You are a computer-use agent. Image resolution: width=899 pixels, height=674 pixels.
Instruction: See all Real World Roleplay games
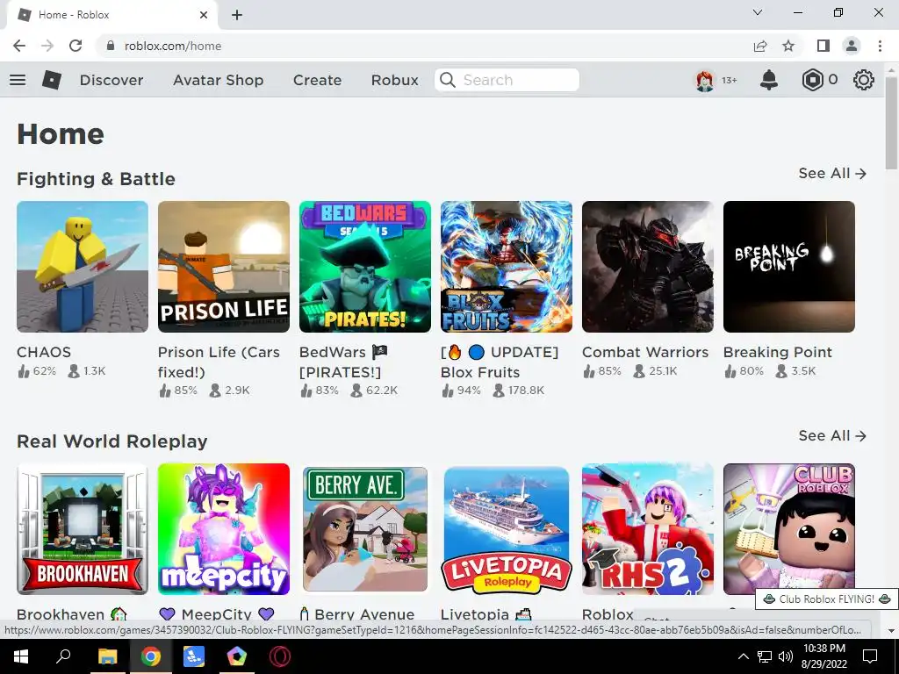(x=832, y=436)
